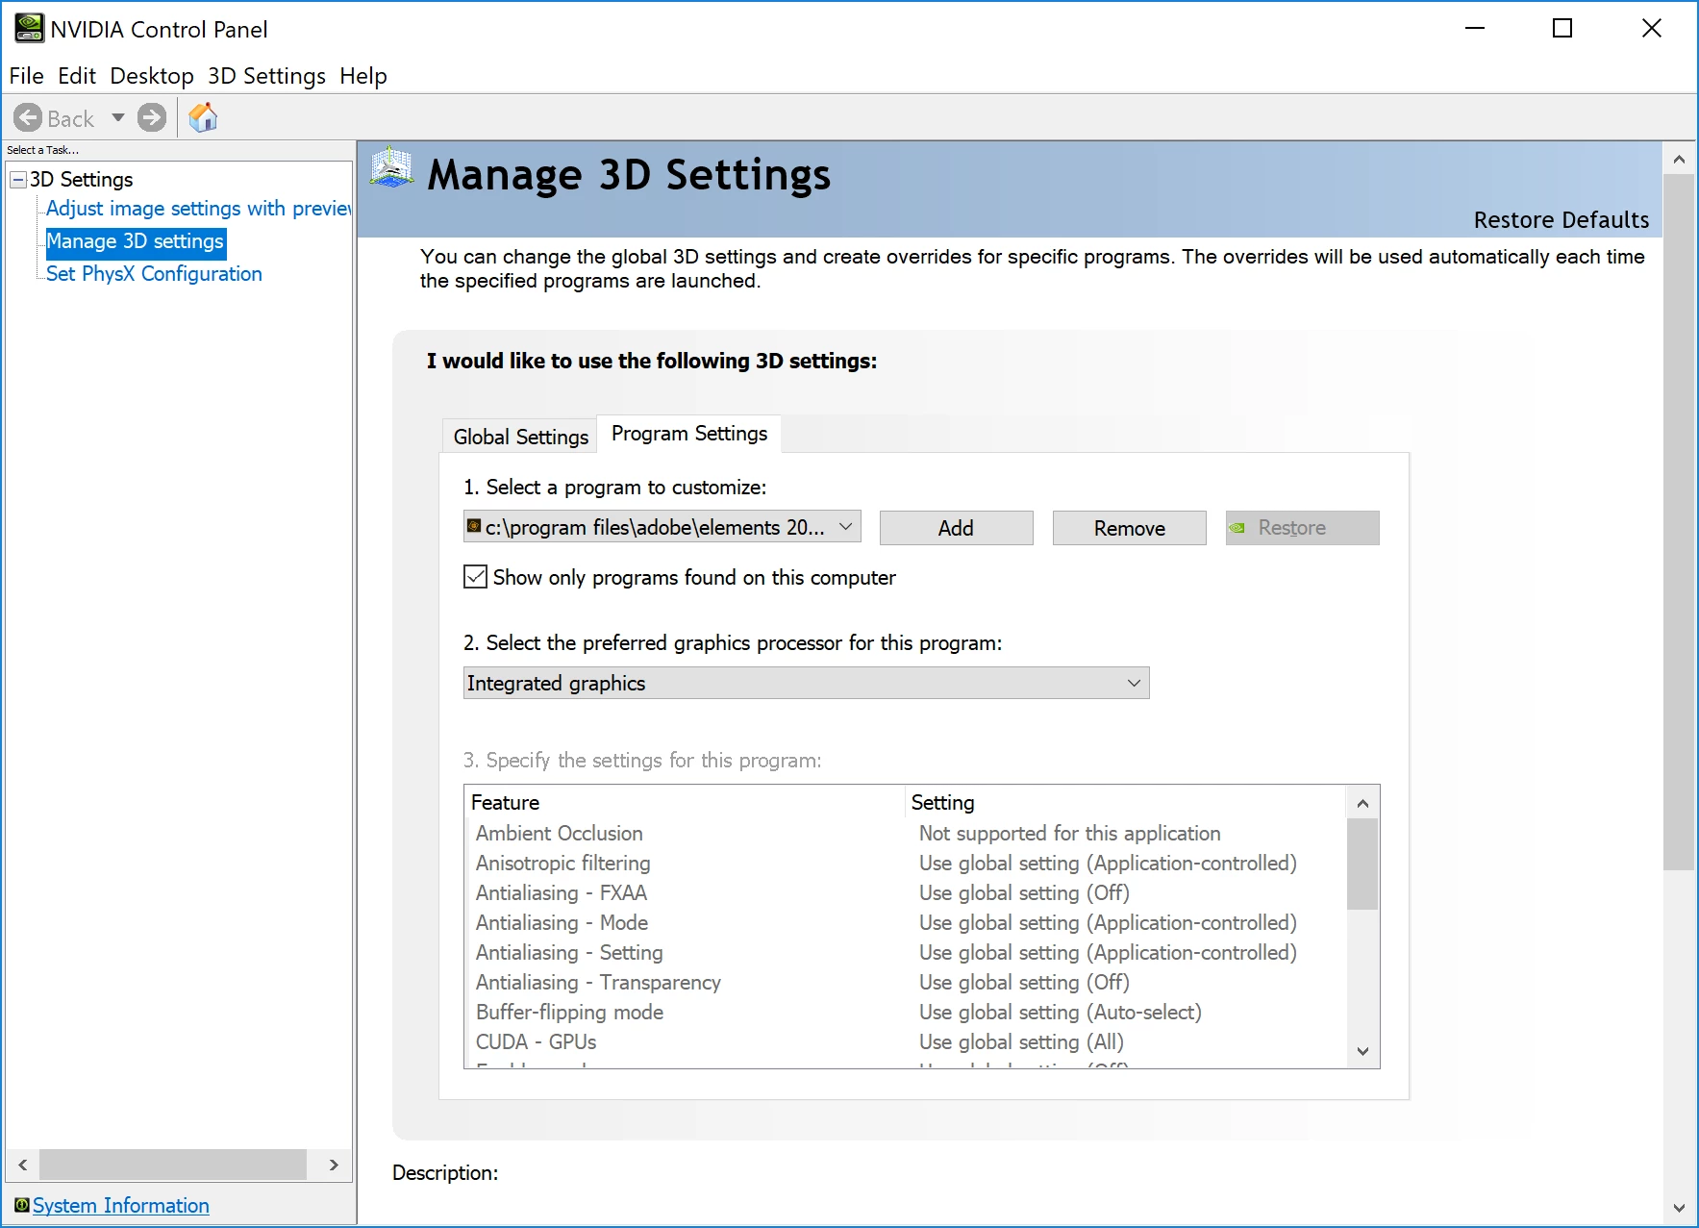Viewport: 1699px width, 1228px height.
Task: Click the Back arrow icon
Action: [28, 118]
